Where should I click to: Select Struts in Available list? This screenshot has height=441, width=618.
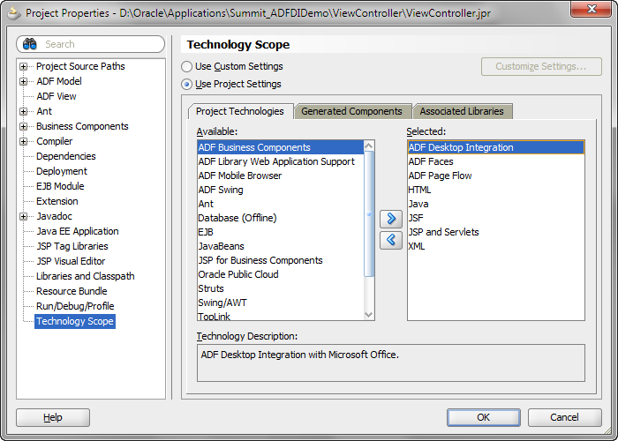pyautogui.click(x=280, y=288)
